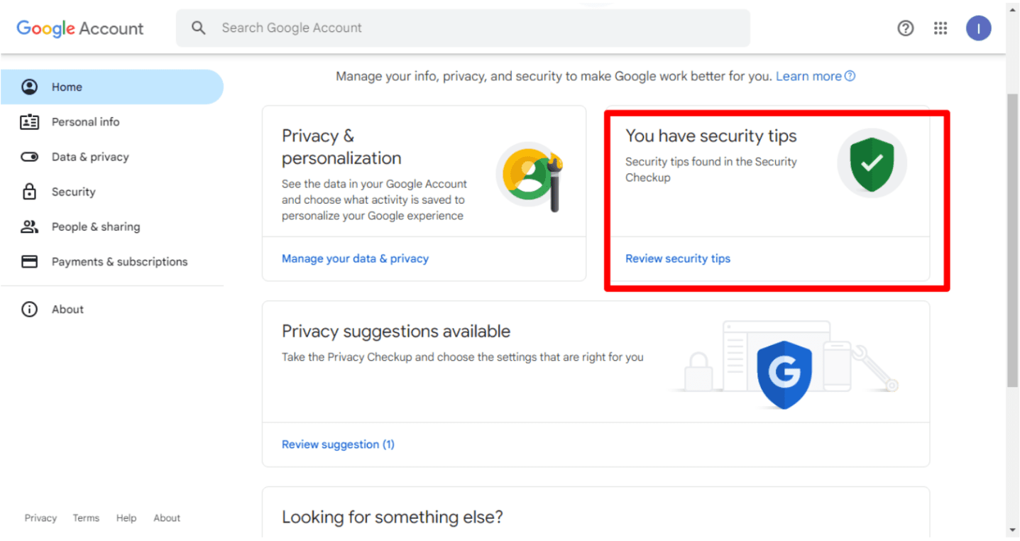Click the Learn more info circle
The image size is (1020, 541).
click(x=850, y=76)
